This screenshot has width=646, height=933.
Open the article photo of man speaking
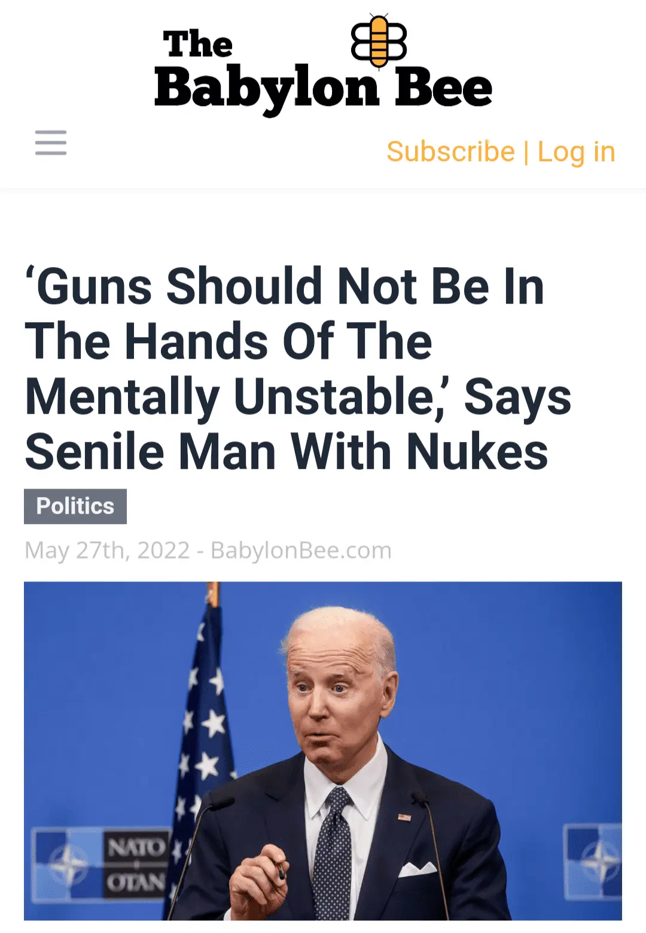[323, 751]
